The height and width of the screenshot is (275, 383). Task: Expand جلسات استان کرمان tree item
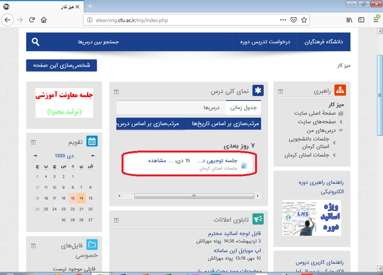[x=334, y=155]
